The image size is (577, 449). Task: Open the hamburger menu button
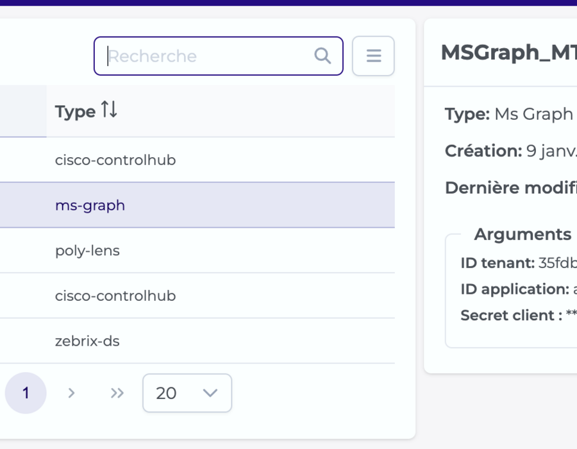pyautogui.click(x=373, y=56)
